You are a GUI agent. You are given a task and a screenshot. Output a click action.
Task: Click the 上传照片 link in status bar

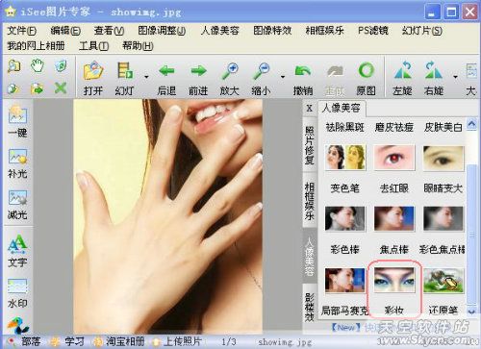tap(177, 341)
